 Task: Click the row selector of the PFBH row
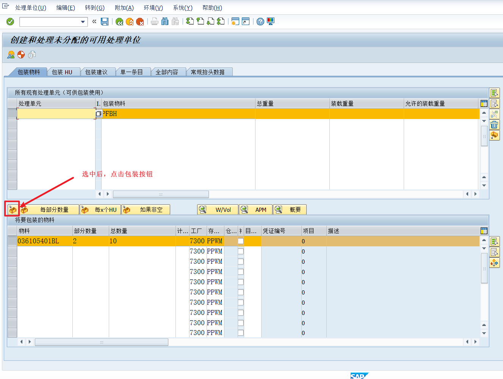(x=12, y=114)
